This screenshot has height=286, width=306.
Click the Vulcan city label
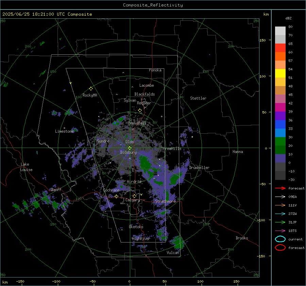point(173,253)
